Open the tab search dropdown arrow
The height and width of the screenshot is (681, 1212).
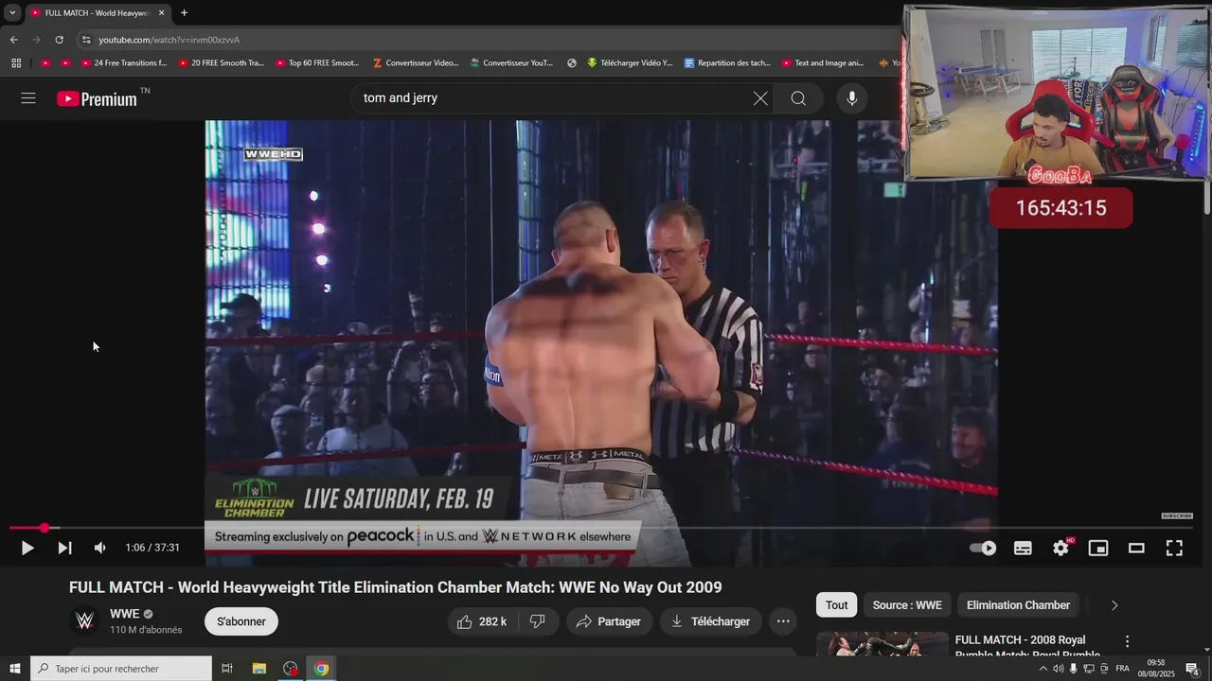[12, 12]
